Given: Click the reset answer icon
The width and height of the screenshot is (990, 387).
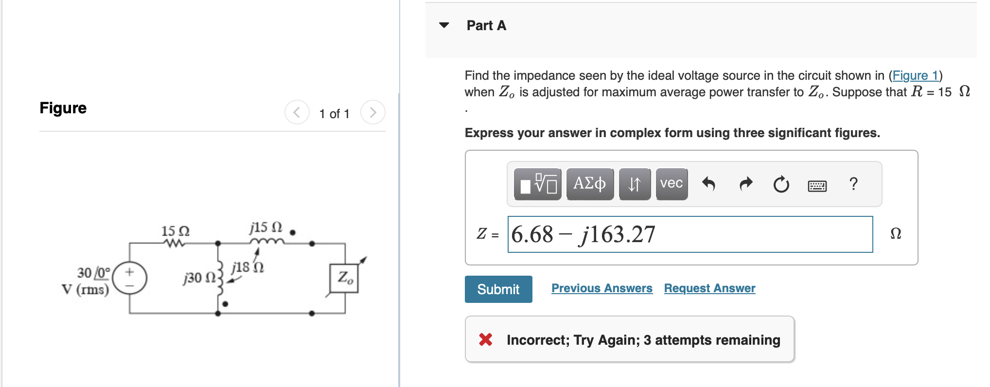Looking at the screenshot, I should tap(781, 185).
